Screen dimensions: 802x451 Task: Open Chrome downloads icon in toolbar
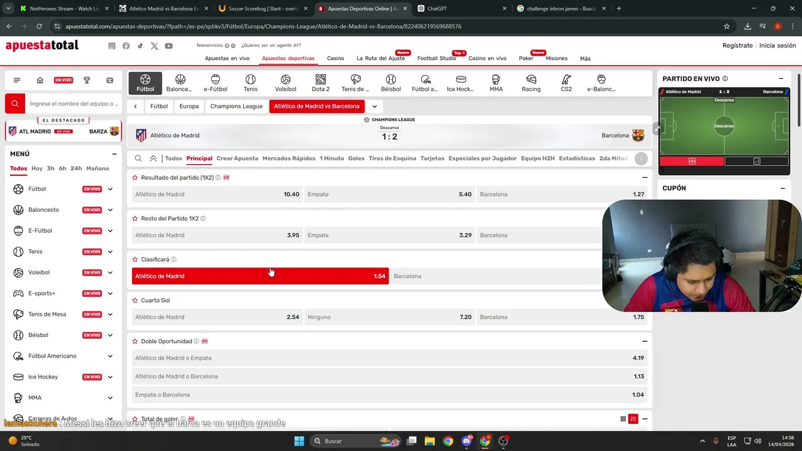click(x=747, y=26)
